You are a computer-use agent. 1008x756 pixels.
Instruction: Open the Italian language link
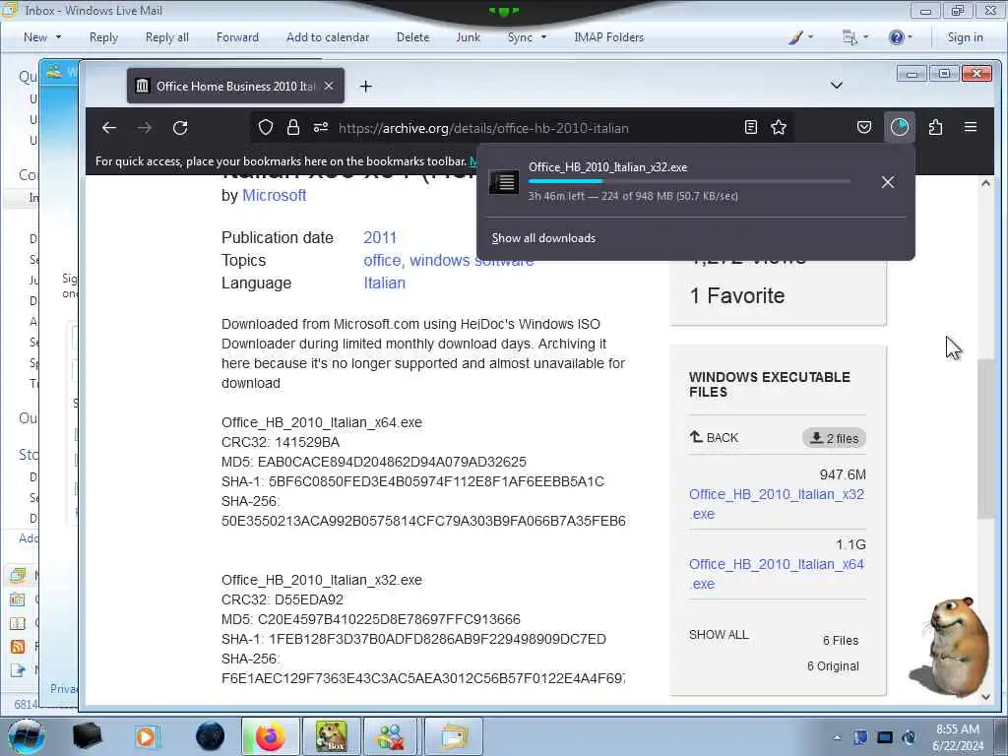(x=385, y=283)
